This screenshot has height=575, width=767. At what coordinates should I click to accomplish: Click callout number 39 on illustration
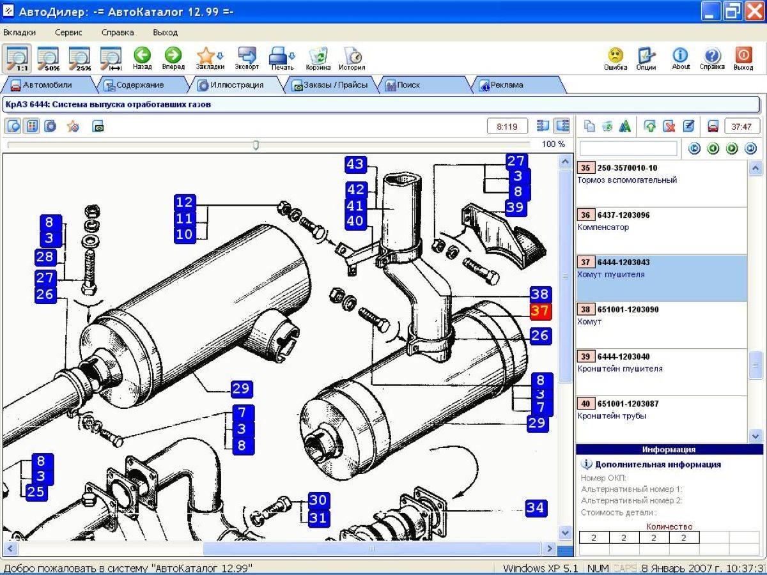(x=515, y=207)
